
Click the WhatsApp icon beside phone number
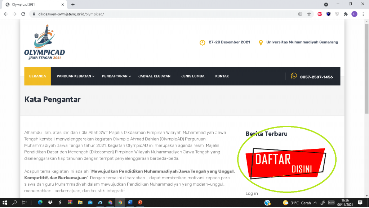tap(294, 76)
